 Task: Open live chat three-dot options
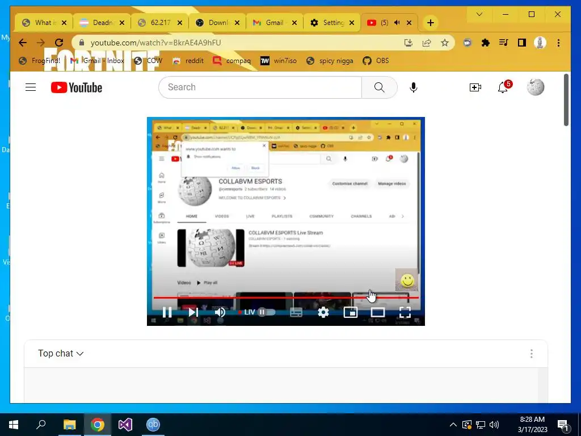pyautogui.click(x=531, y=354)
